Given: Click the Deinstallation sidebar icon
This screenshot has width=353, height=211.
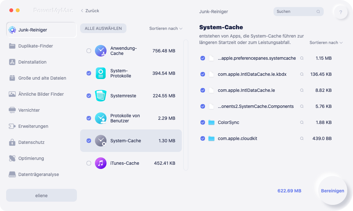Looking at the screenshot, I should pos(12,62).
